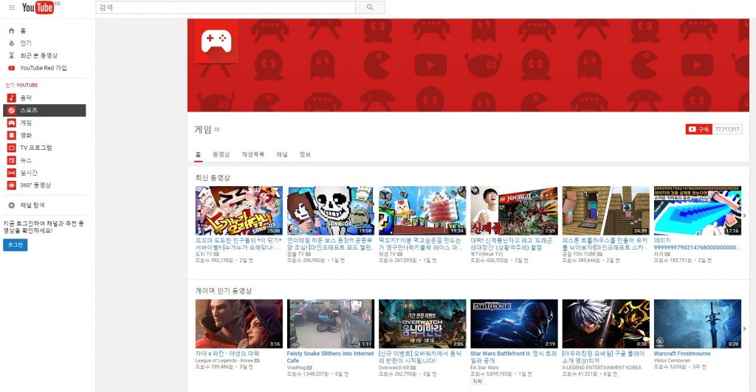756x392 pixels.
Task: Click the 로그인 sign-in button
Action: pos(16,245)
